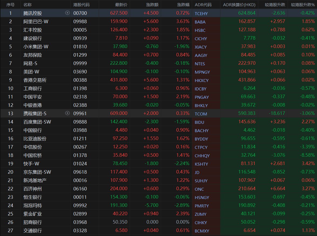The image size is (317, 236).
Task: Select the 比亚迪股份 stock name
Action: [35, 139]
